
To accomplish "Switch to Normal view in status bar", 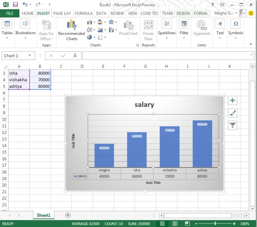I will (x=162, y=224).
